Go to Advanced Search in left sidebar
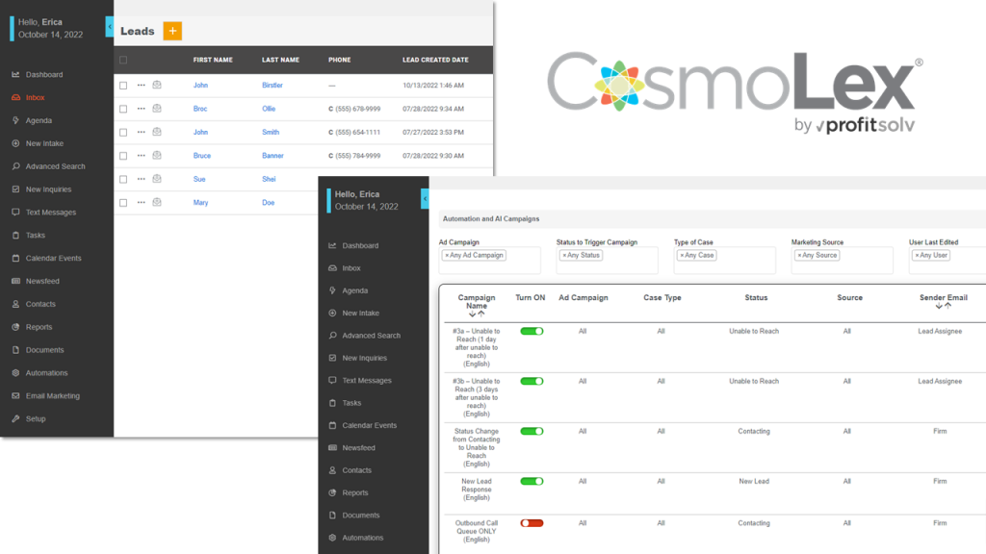This screenshot has width=986, height=554. (x=55, y=166)
